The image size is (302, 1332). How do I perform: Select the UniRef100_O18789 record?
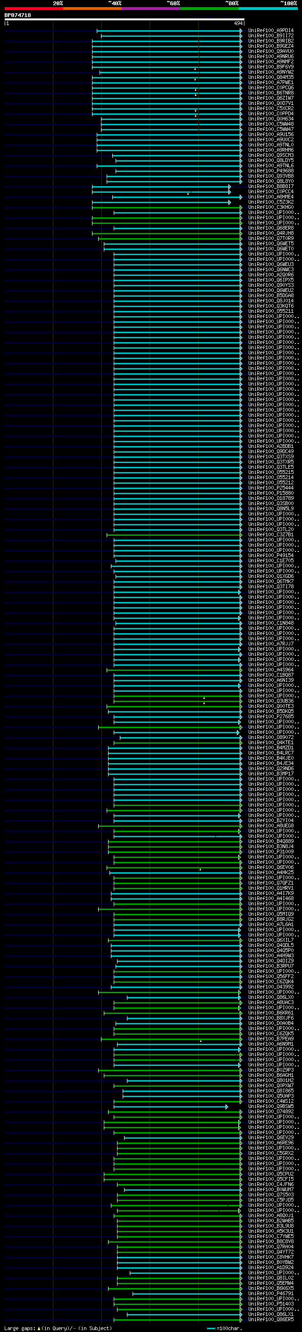271,498
